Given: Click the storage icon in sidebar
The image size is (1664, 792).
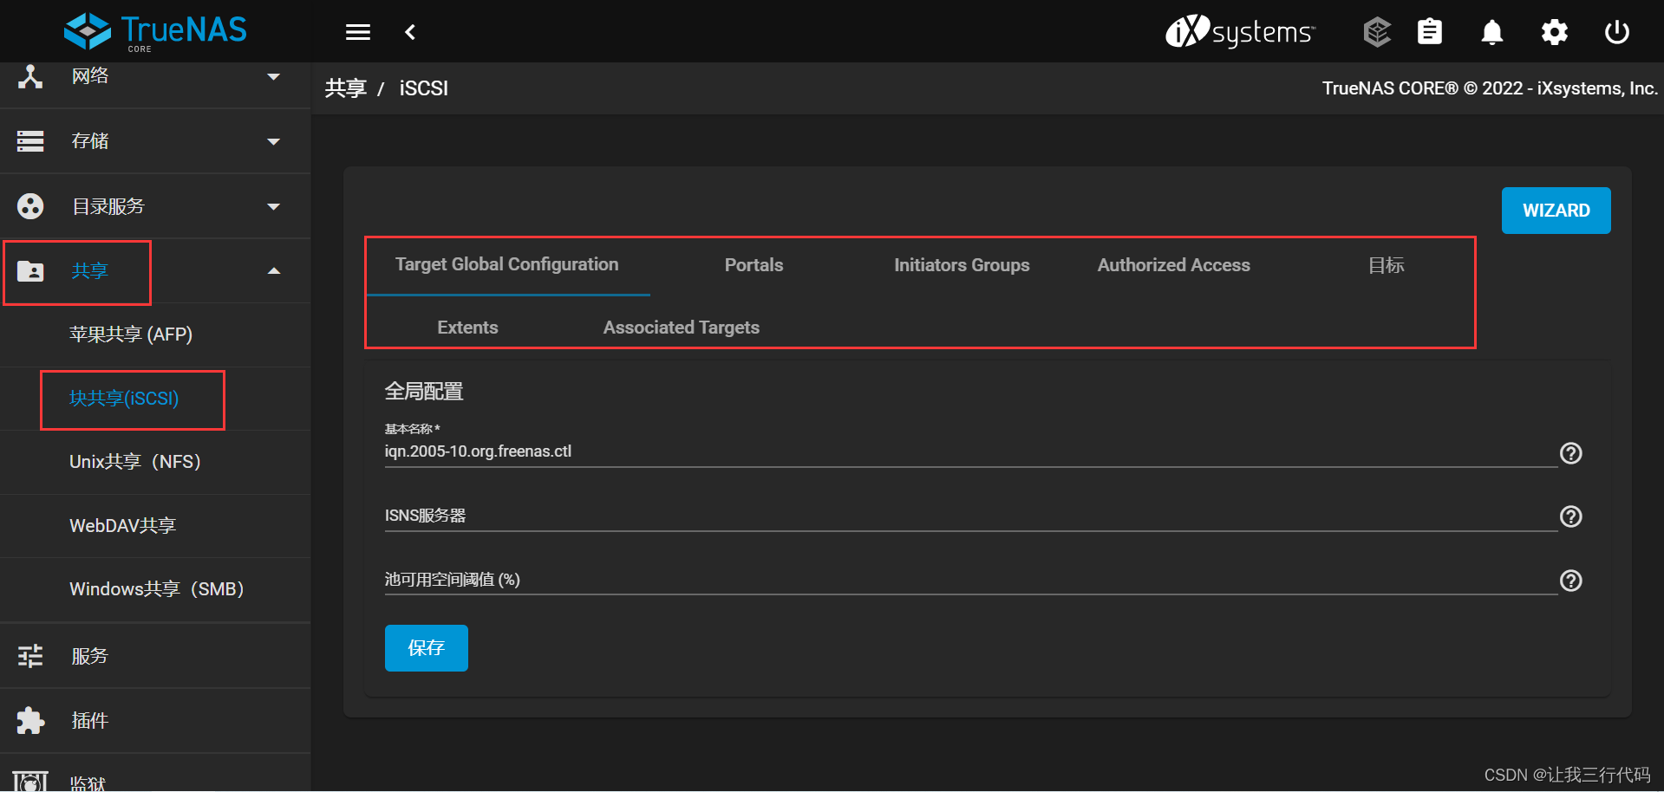Looking at the screenshot, I should (x=30, y=140).
